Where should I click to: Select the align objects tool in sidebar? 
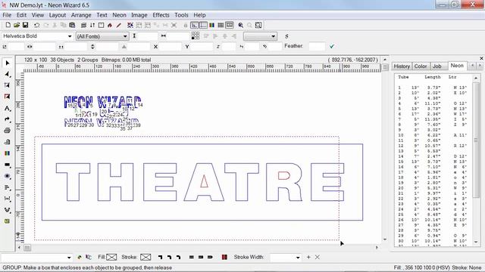[x=7, y=187]
